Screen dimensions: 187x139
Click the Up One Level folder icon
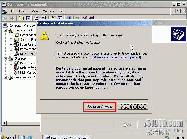tap(21, 18)
